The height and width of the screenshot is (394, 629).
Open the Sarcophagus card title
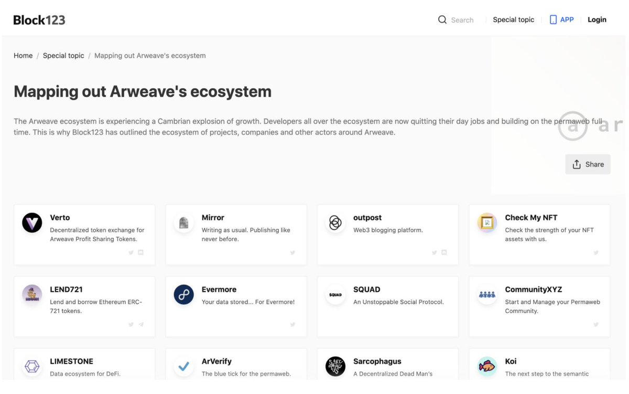377,361
